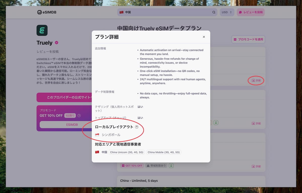The image size is (302, 193).
Task: Copy the ESIMDB promo code button
Action: coord(66,125)
